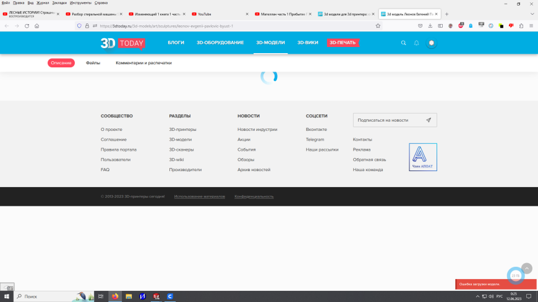The width and height of the screenshot is (538, 302).
Task: Open Комментарии и распечатки tab
Action: pyautogui.click(x=143, y=63)
